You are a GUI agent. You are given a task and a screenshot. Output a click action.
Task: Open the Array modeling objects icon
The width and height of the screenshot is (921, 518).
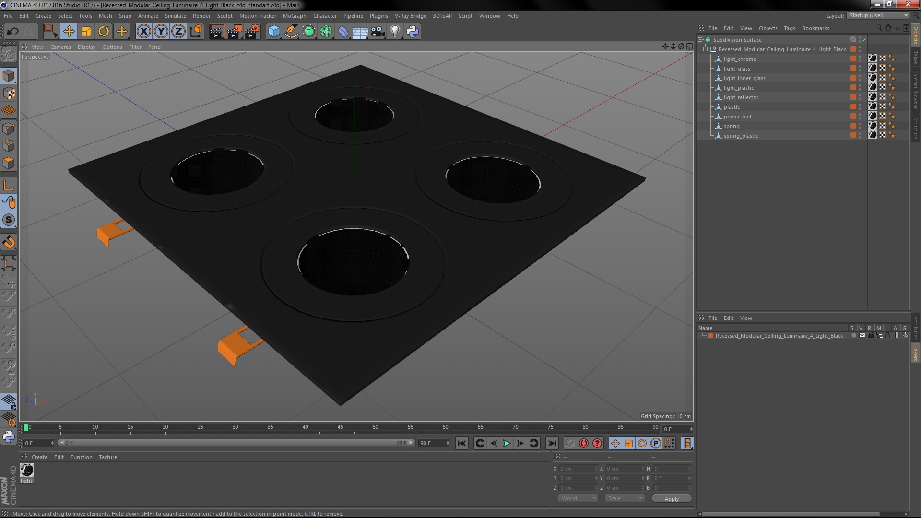point(326,32)
